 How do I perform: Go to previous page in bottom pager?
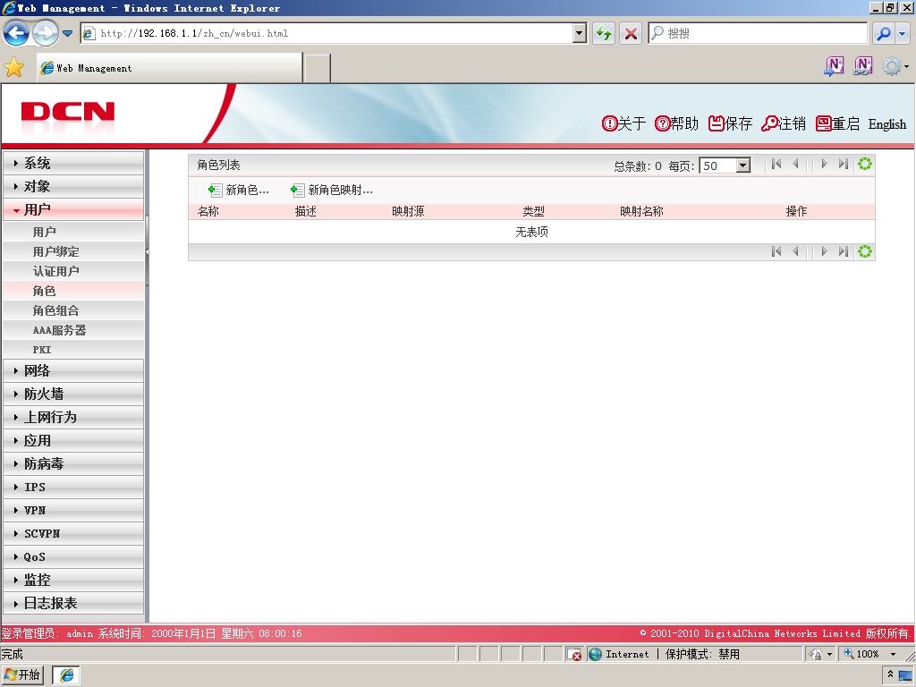[795, 251]
